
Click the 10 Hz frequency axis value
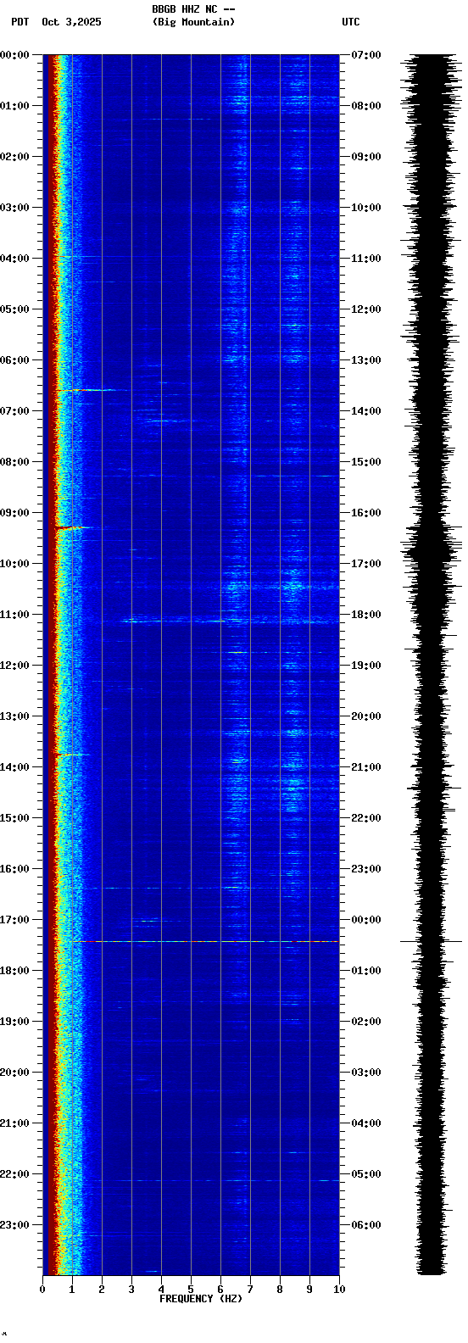tap(339, 1290)
